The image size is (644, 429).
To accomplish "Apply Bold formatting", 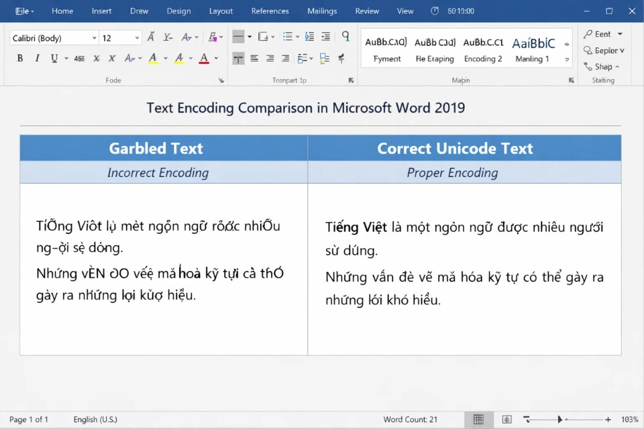I will click(19, 58).
